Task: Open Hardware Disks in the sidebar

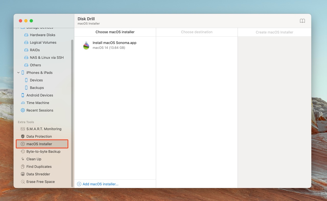Action: pyautogui.click(x=42, y=35)
